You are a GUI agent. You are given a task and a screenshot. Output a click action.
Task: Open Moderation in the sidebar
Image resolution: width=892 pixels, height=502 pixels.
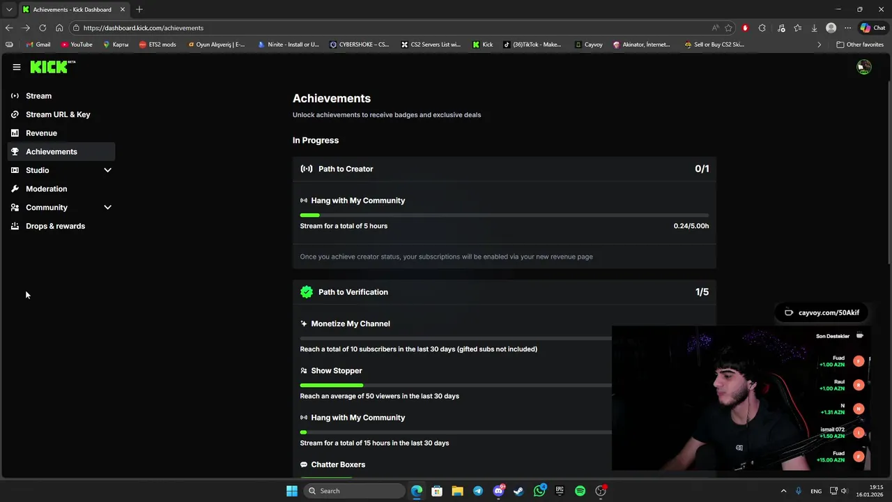pyautogui.click(x=61, y=189)
